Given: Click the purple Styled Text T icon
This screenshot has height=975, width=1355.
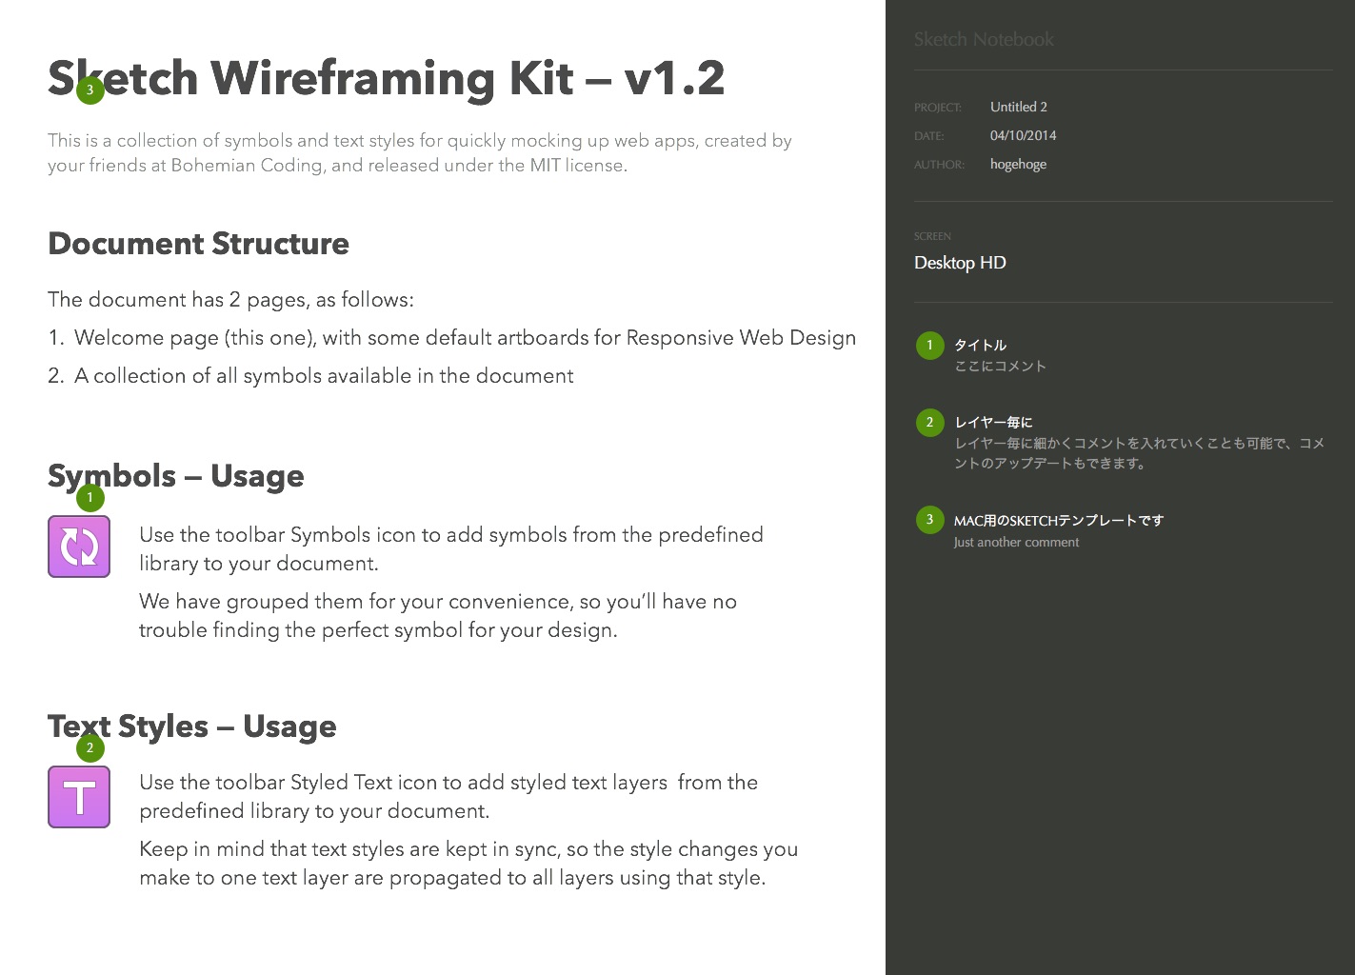Looking at the screenshot, I should [79, 797].
